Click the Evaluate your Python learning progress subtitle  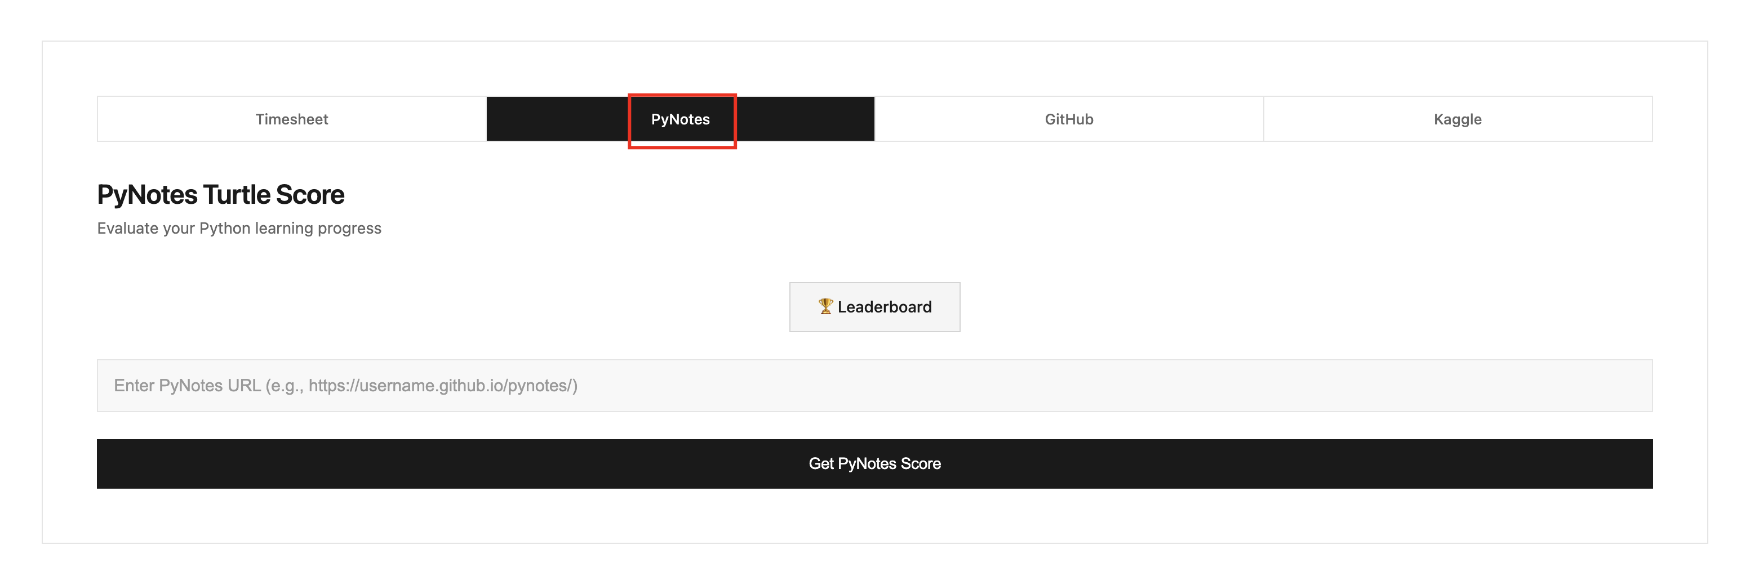click(x=238, y=228)
